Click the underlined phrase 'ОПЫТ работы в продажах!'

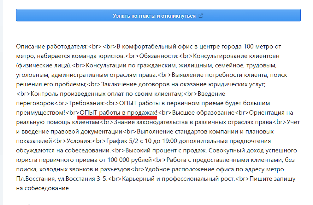pyautogui.click(x=119, y=112)
